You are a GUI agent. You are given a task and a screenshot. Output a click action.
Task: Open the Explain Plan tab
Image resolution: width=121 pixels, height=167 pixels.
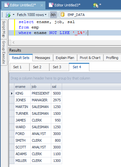65,58
